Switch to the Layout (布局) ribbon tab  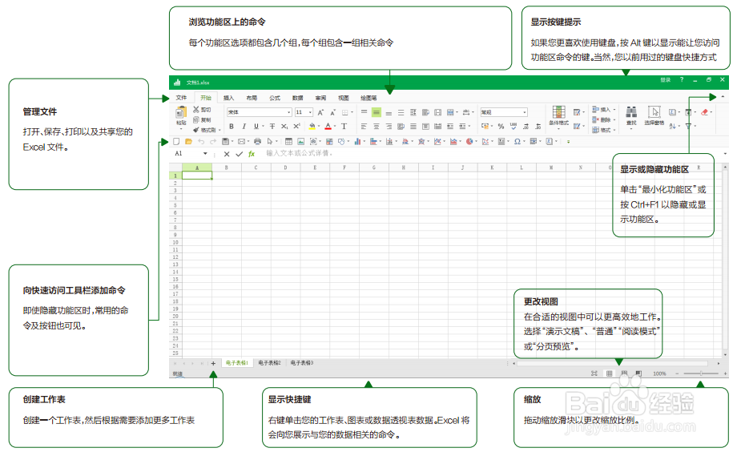[x=252, y=98]
